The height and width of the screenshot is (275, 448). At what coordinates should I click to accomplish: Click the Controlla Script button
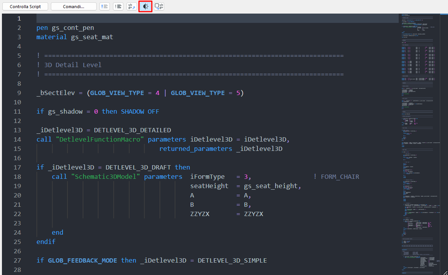(x=25, y=7)
